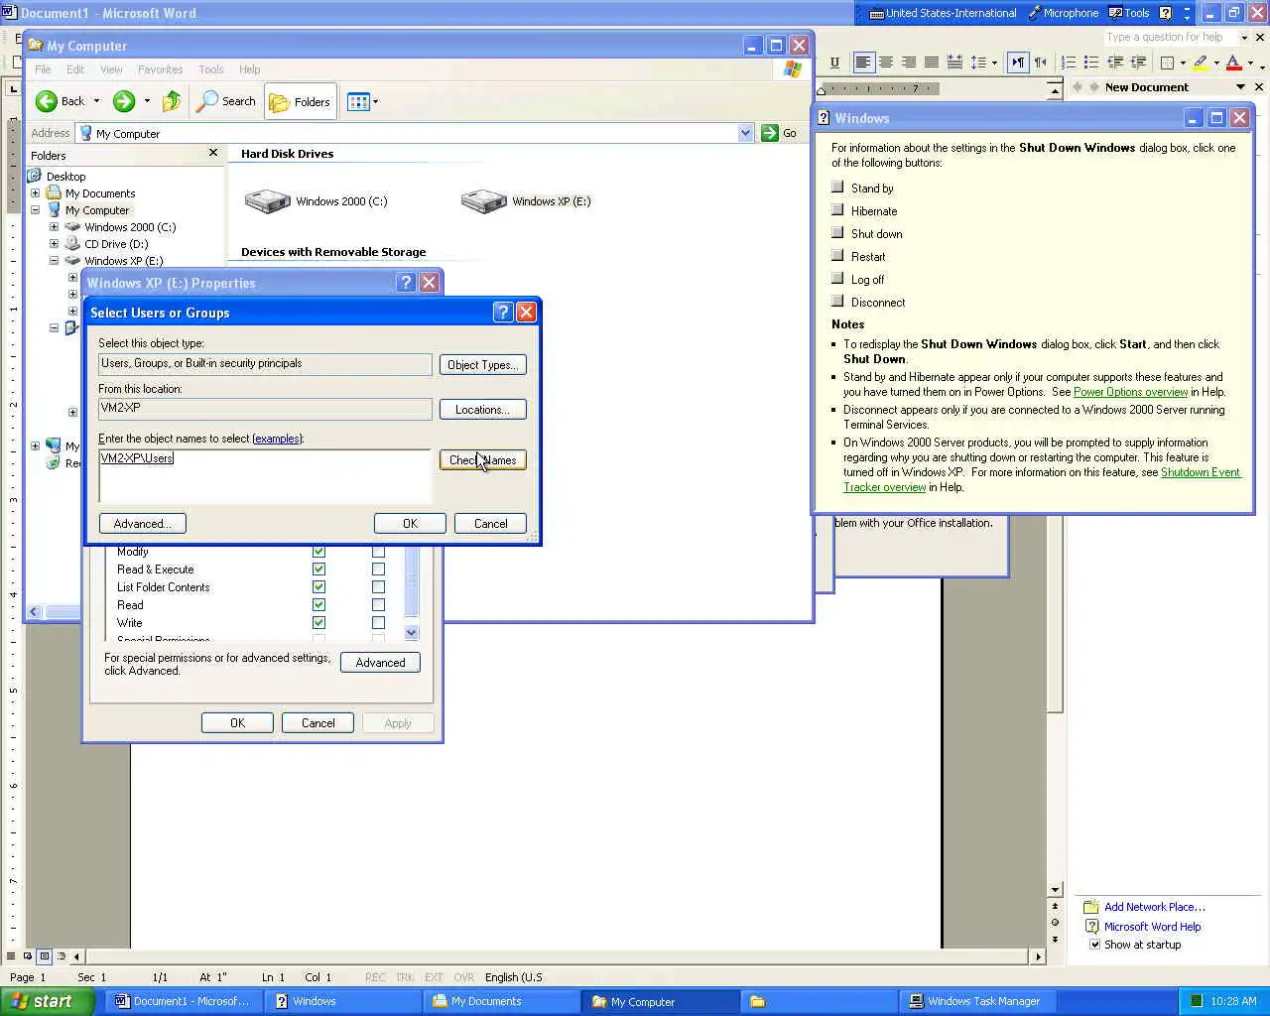
Task: Click the help question mark in Select Users dialog
Action: pyautogui.click(x=503, y=313)
